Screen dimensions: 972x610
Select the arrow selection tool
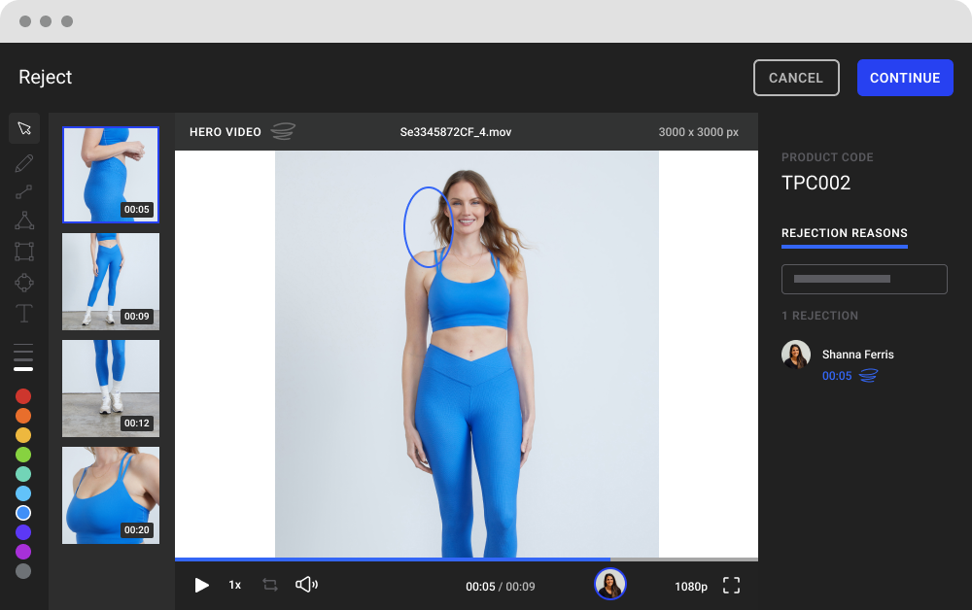click(24, 127)
